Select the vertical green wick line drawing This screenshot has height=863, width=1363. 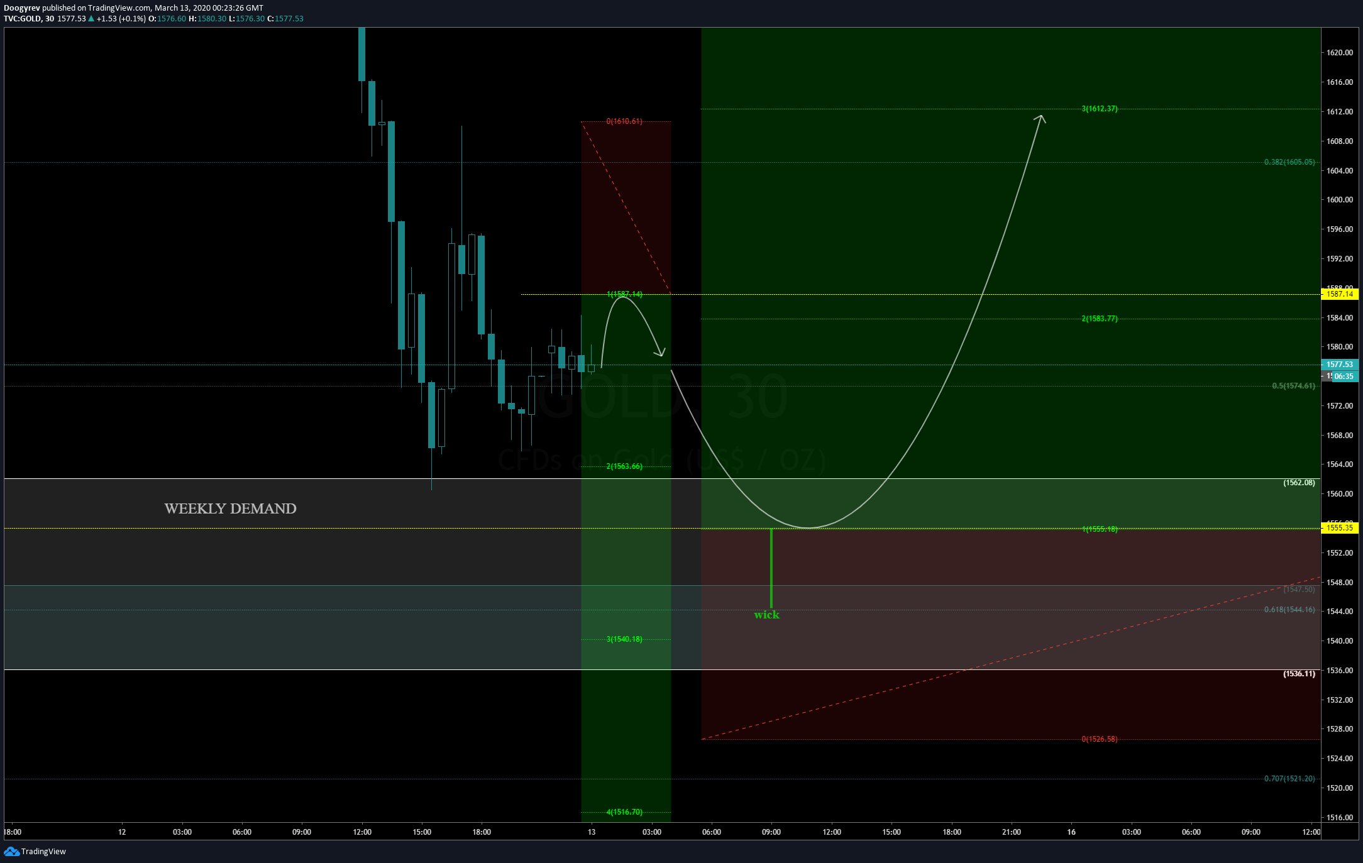(771, 568)
